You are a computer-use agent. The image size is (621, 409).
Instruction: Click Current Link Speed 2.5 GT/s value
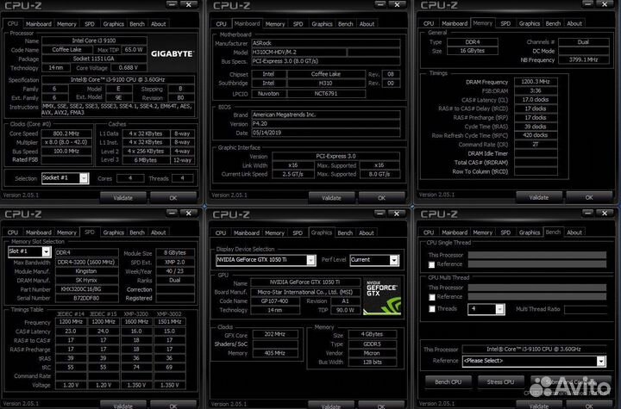coord(293,174)
